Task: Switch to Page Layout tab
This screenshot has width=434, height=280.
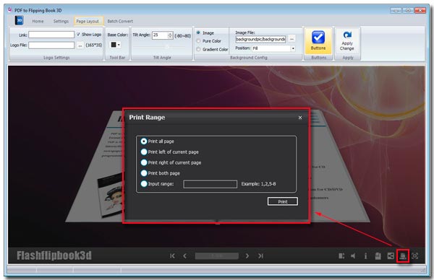Action: (x=88, y=21)
